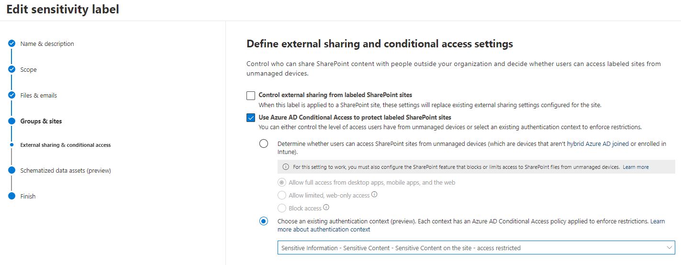Navigate to Schematized data assets (preview)

(x=66, y=170)
